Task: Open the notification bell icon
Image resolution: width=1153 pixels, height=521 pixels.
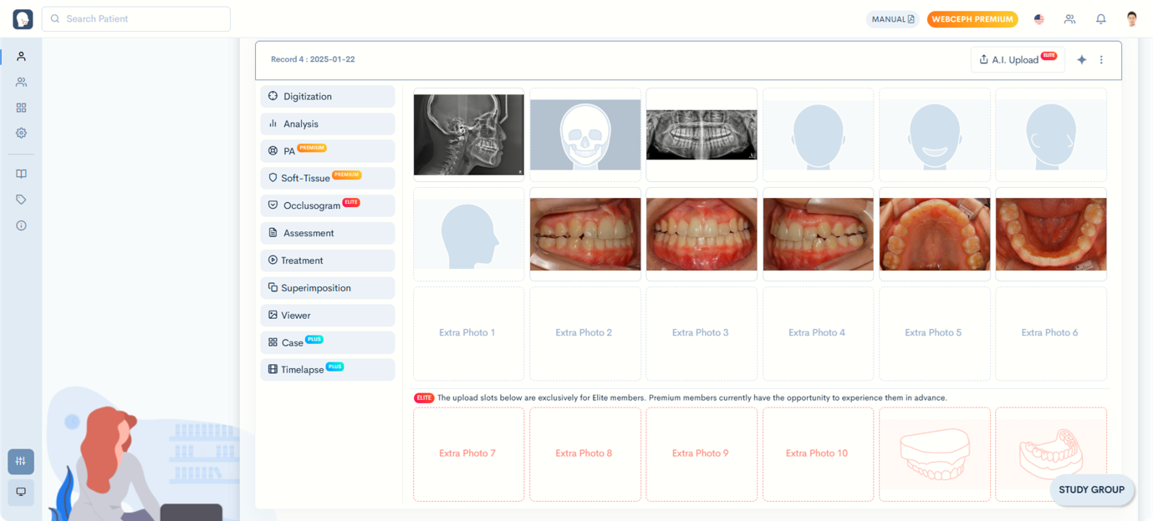Action: pos(1101,19)
